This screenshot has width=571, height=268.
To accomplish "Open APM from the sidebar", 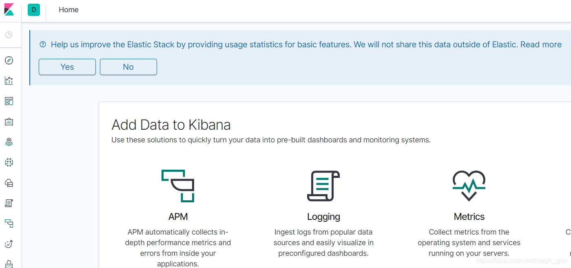I will click(x=9, y=224).
